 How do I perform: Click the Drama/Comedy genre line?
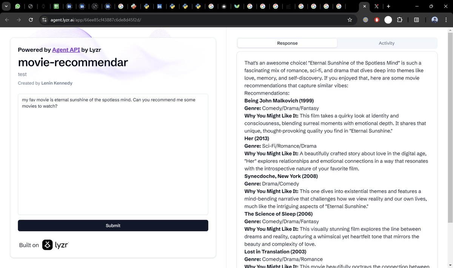271,184
